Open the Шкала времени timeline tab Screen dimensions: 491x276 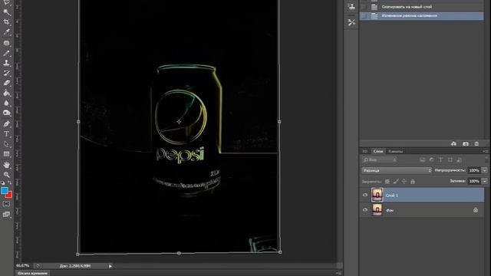coord(32,273)
